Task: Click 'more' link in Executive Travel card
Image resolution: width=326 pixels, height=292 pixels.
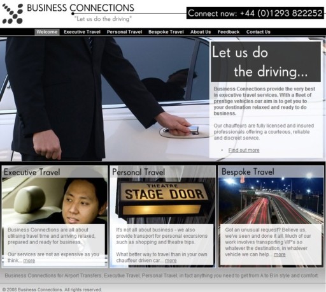Action: 29,261
